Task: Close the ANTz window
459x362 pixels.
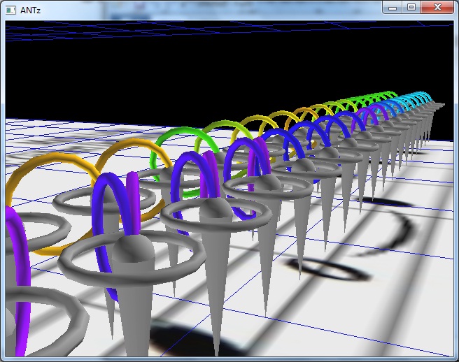Action: [437, 7]
